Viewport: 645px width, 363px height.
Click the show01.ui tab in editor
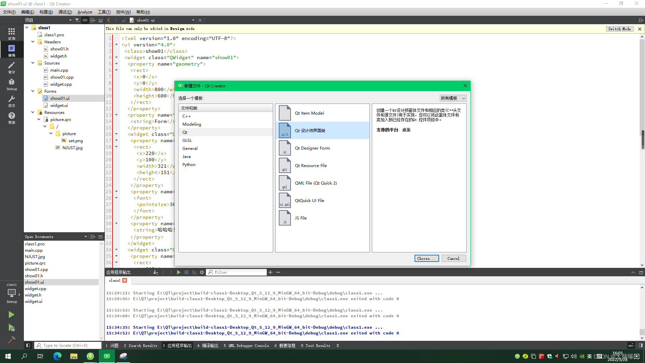[145, 20]
